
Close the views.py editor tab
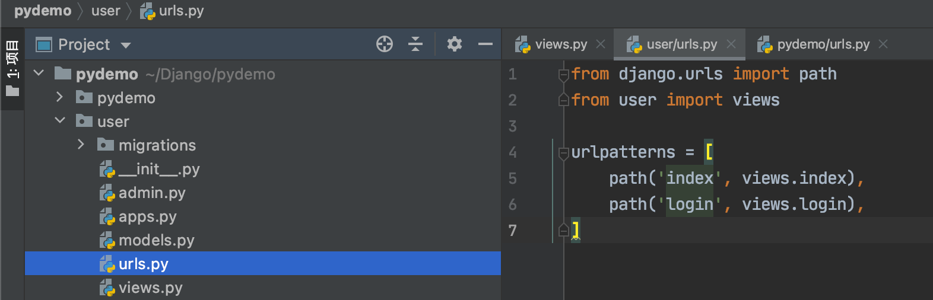(601, 44)
